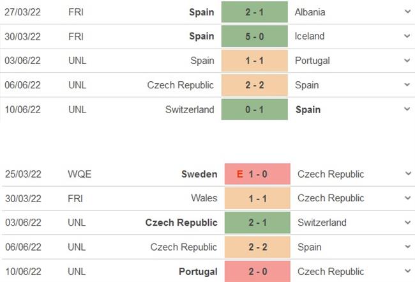Expand the Portugal vs Czech Republic chevron
Viewport: 415px width, 282px height.
tap(407, 271)
